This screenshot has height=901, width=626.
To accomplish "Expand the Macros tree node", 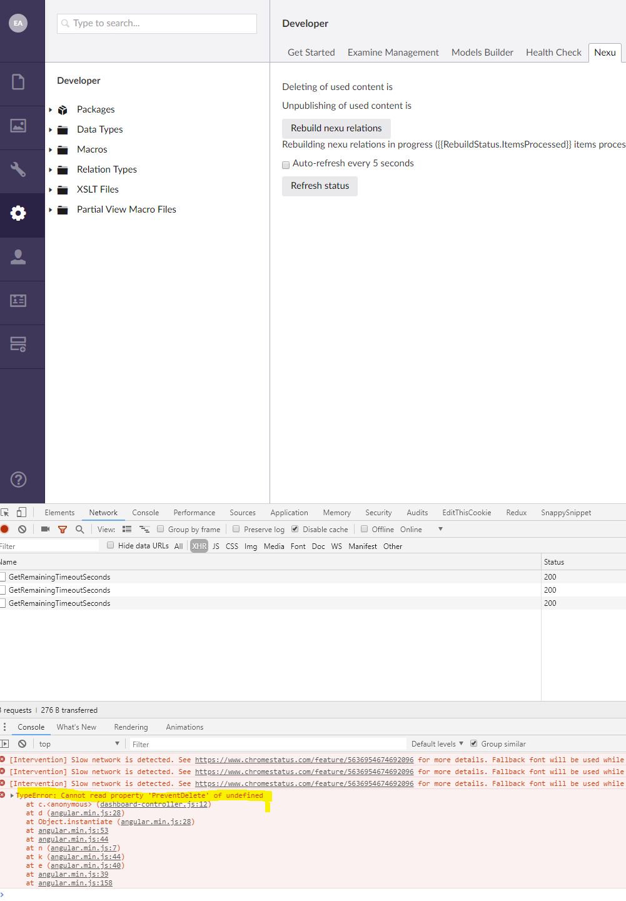I will pos(51,150).
